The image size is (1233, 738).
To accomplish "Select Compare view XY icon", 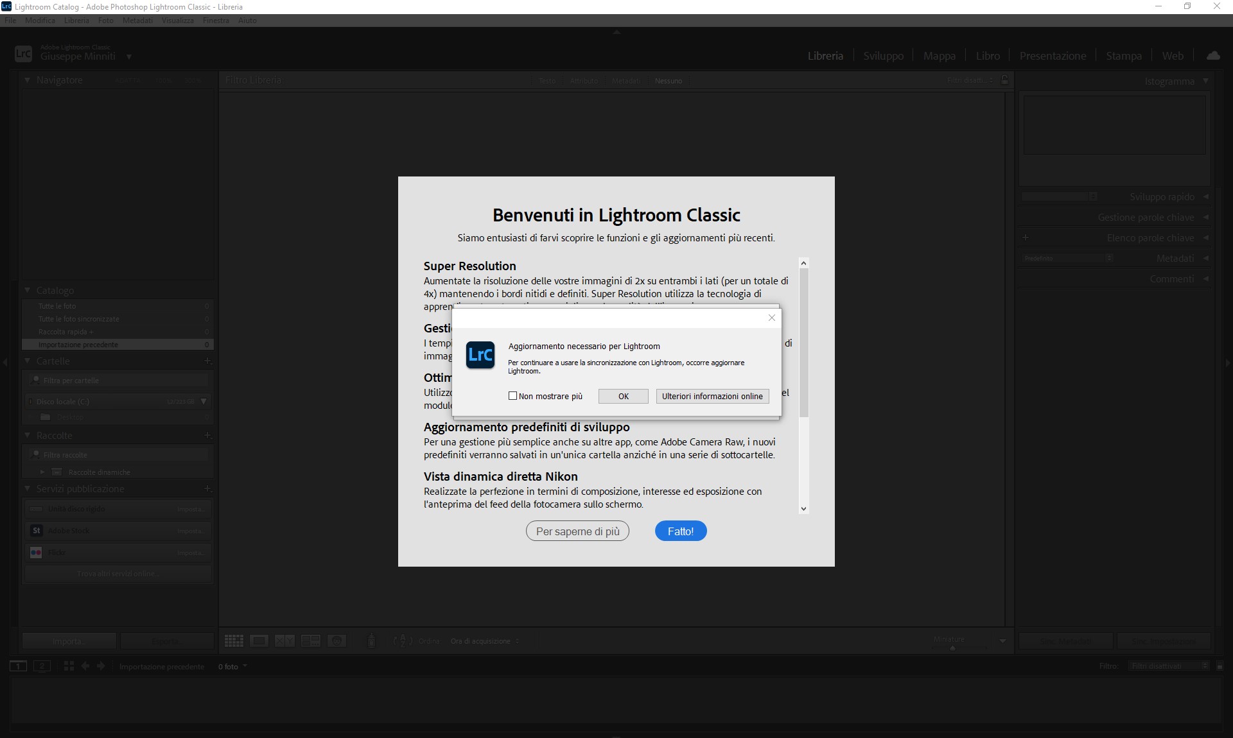I will [x=284, y=640].
